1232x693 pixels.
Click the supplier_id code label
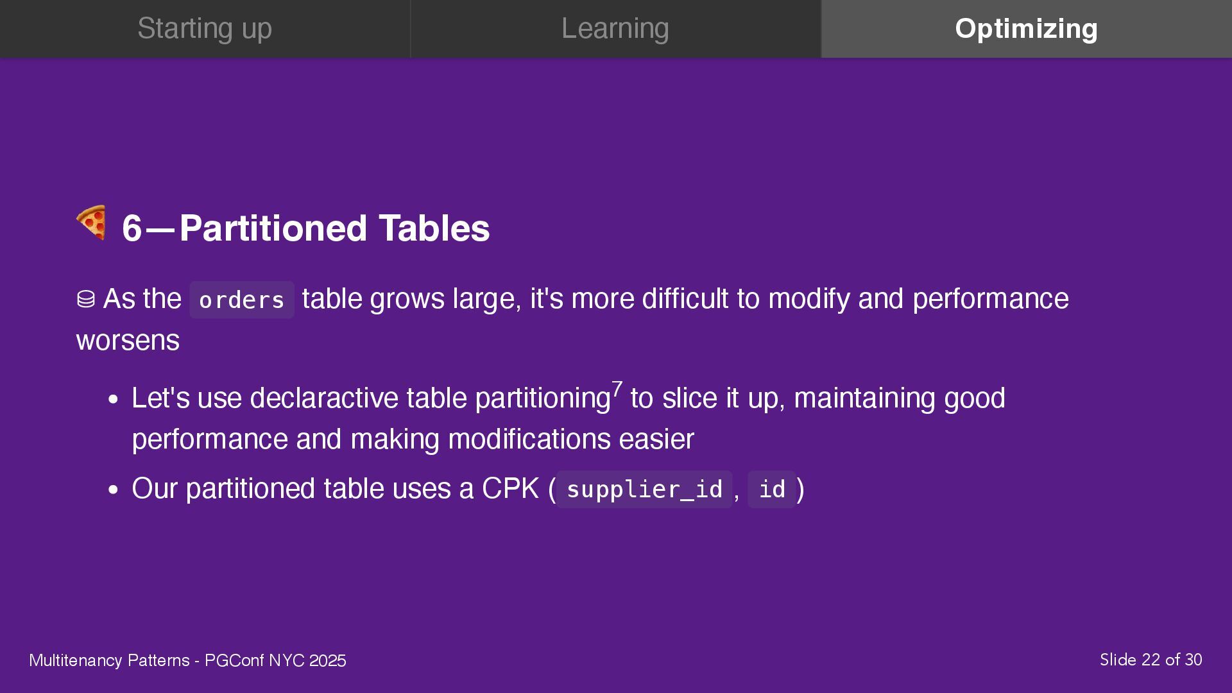pos(644,490)
